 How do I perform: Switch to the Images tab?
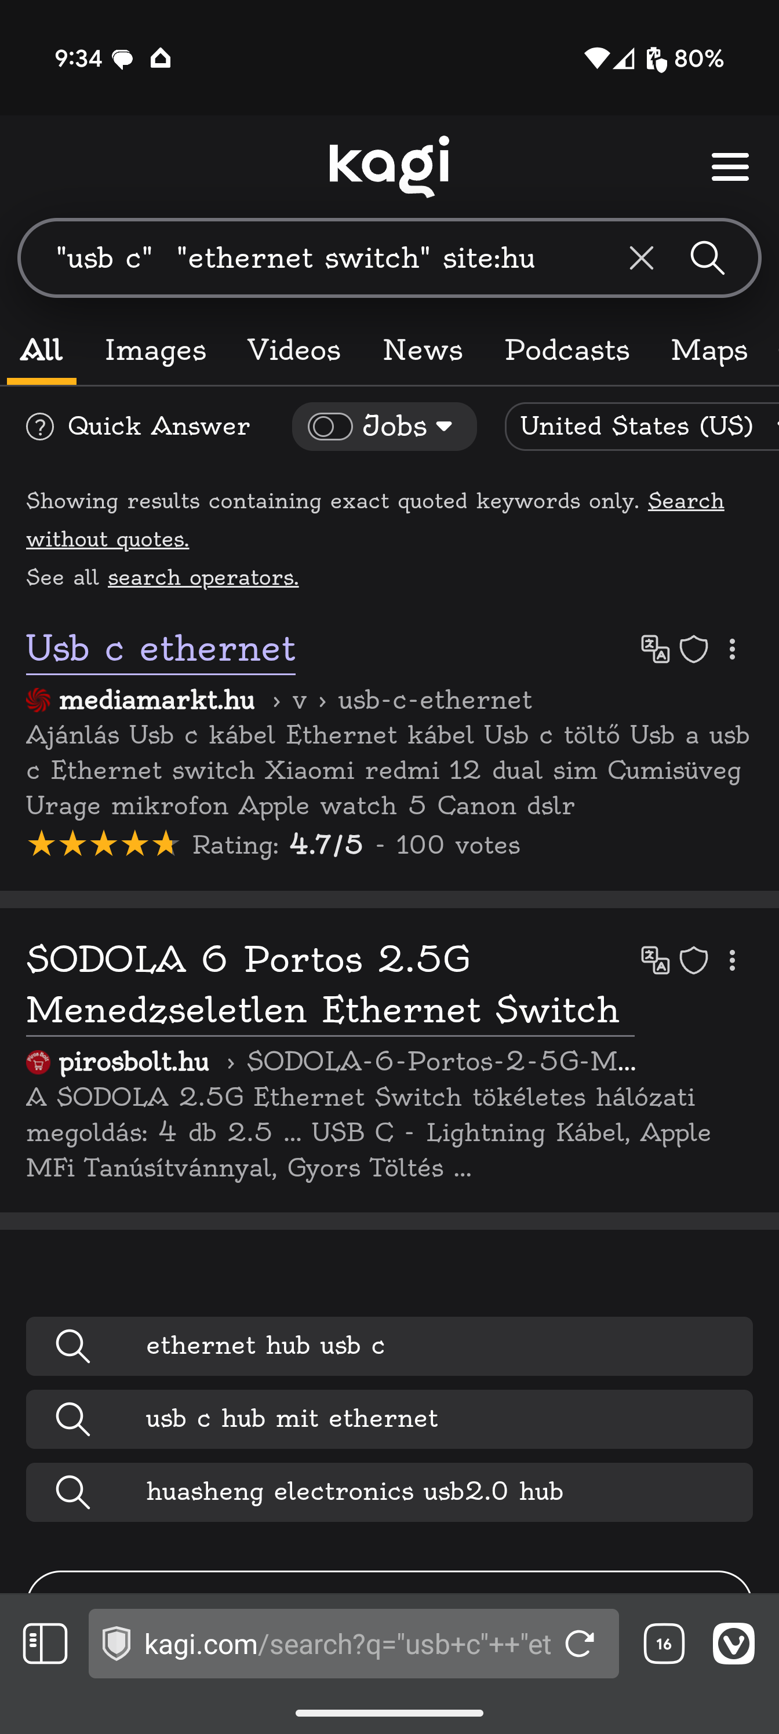click(155, 351)
